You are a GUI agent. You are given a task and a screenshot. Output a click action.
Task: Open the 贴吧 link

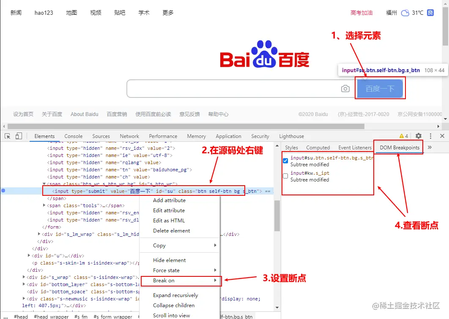pos(120,13)
